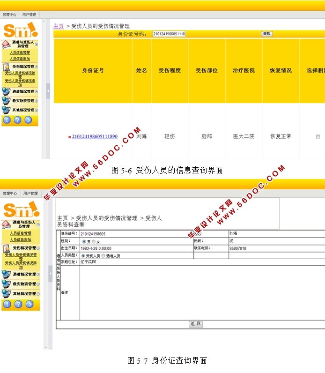Image resolution: width=325 pixels, height=373 pixels.
Task: Click the 联系电话 field showing 85807010
Action: pyautogui.click(x=277, y=248)
